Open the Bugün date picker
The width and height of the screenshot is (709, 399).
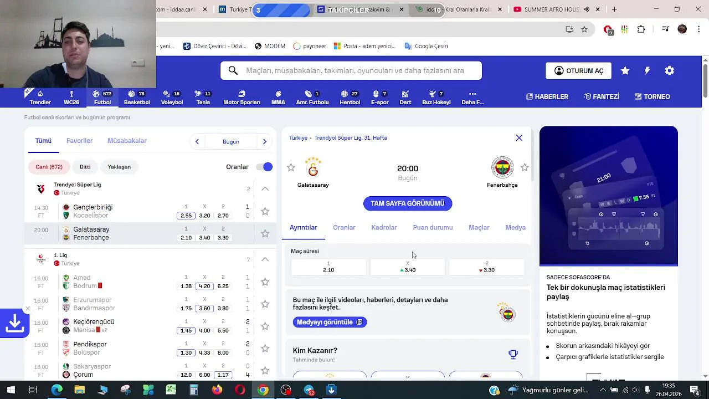coord(231,141)
